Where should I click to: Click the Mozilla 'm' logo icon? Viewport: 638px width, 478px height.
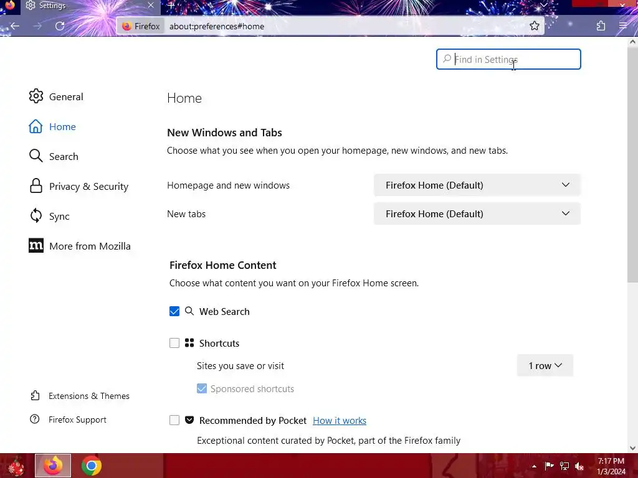[36, 245]
